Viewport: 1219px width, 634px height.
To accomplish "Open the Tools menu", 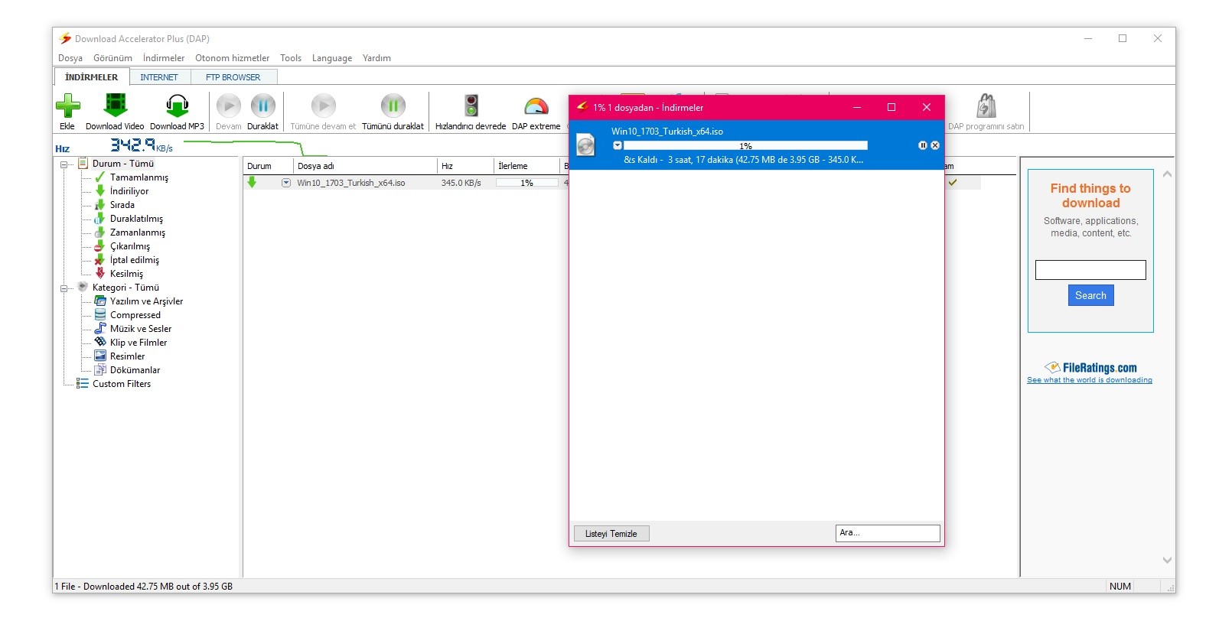I will [x=291, y=58].
